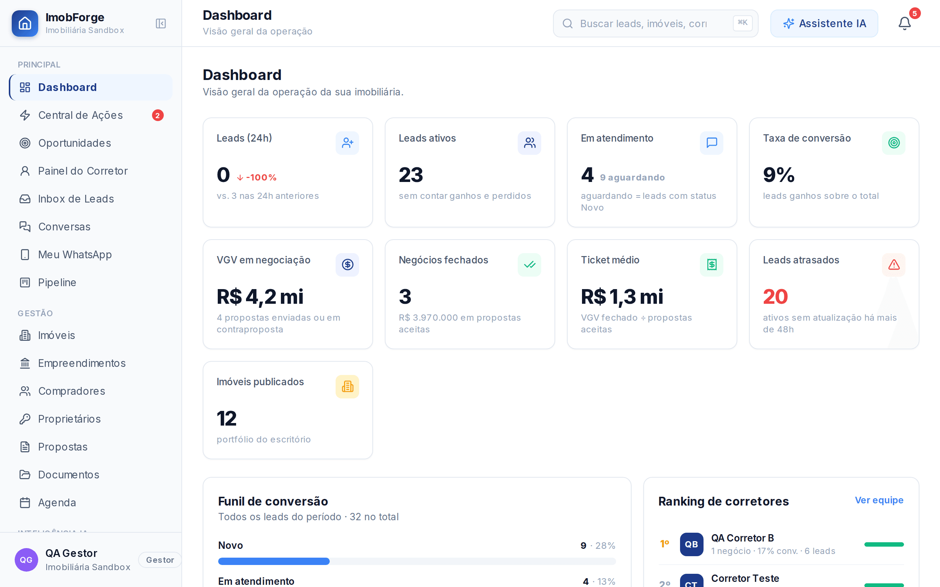The image size is (940, 587).
Task: Click the Leads (24h) add-user icon
Action: point(347,143)
